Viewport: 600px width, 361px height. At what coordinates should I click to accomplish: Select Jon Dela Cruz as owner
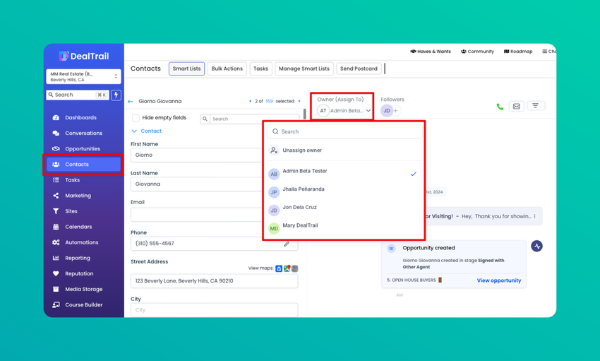tap(345, 210)
